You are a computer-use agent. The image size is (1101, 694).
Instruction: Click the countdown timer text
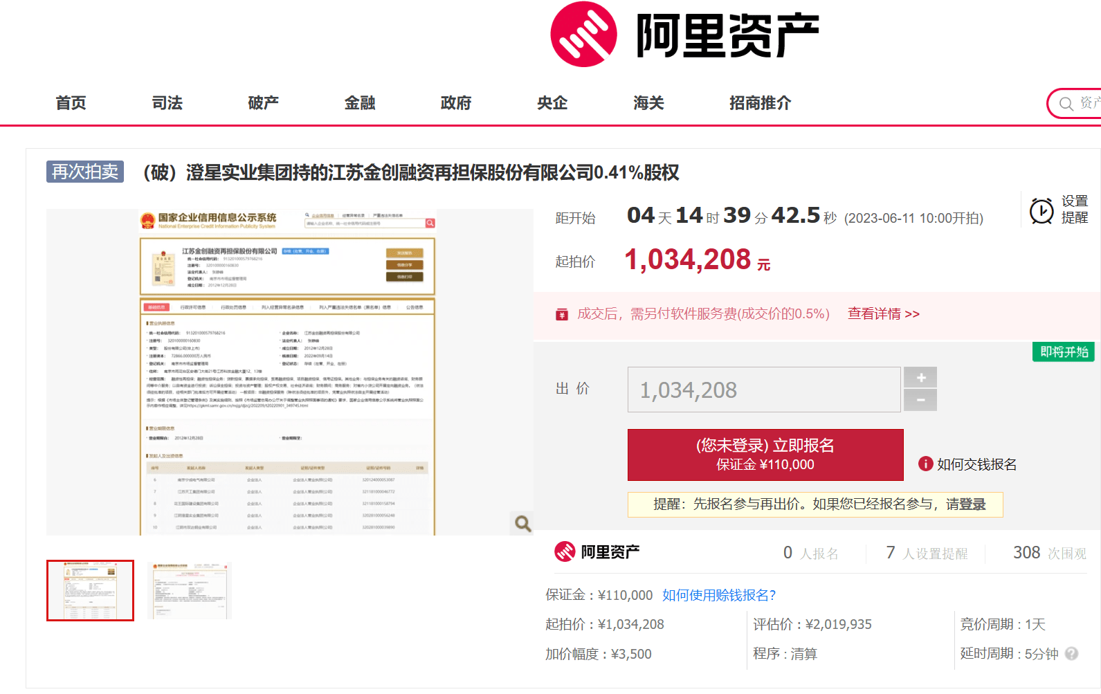(x=732, y=216)
